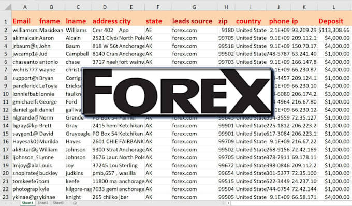Select address cell 'pmb,657 ,'

(x=105, y=173)
